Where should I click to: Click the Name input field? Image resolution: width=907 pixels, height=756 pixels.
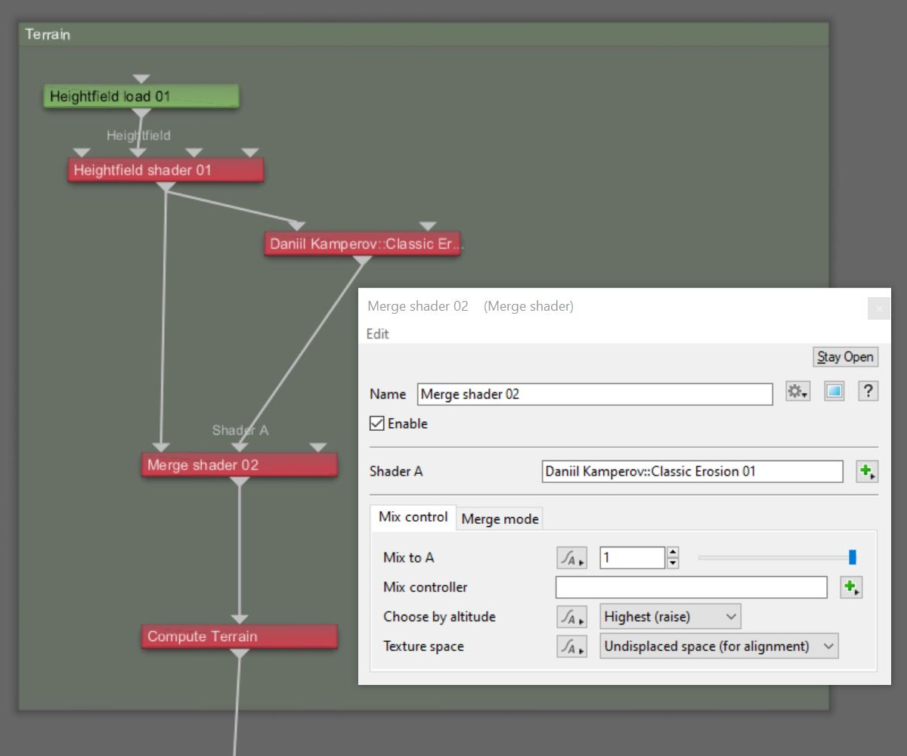595,394
